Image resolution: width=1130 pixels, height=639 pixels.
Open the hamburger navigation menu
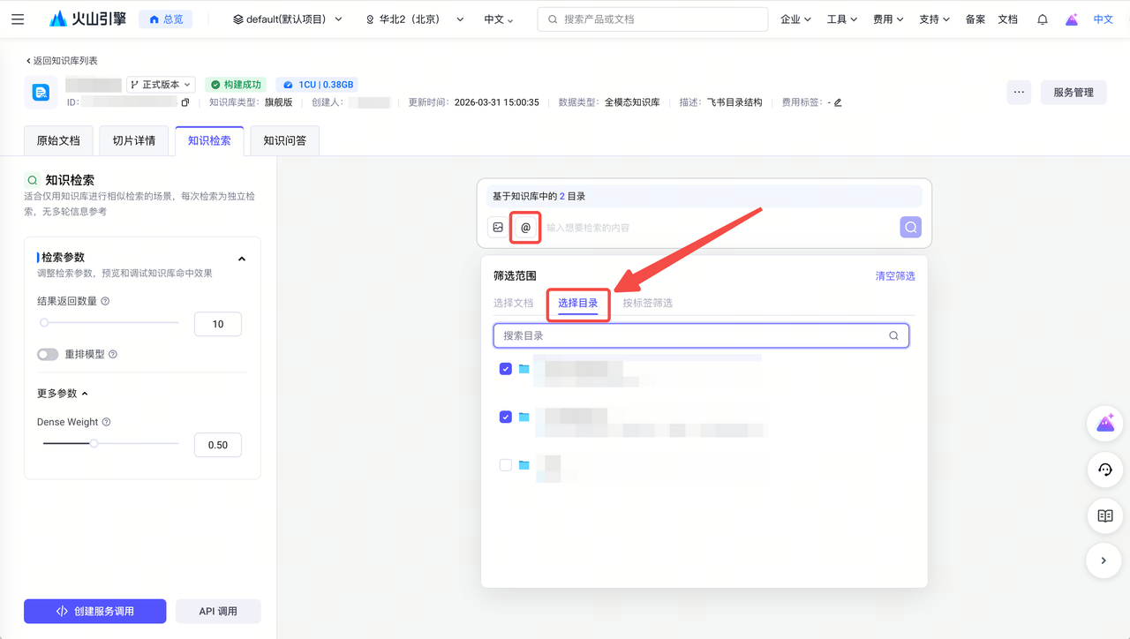pos(18,19)
